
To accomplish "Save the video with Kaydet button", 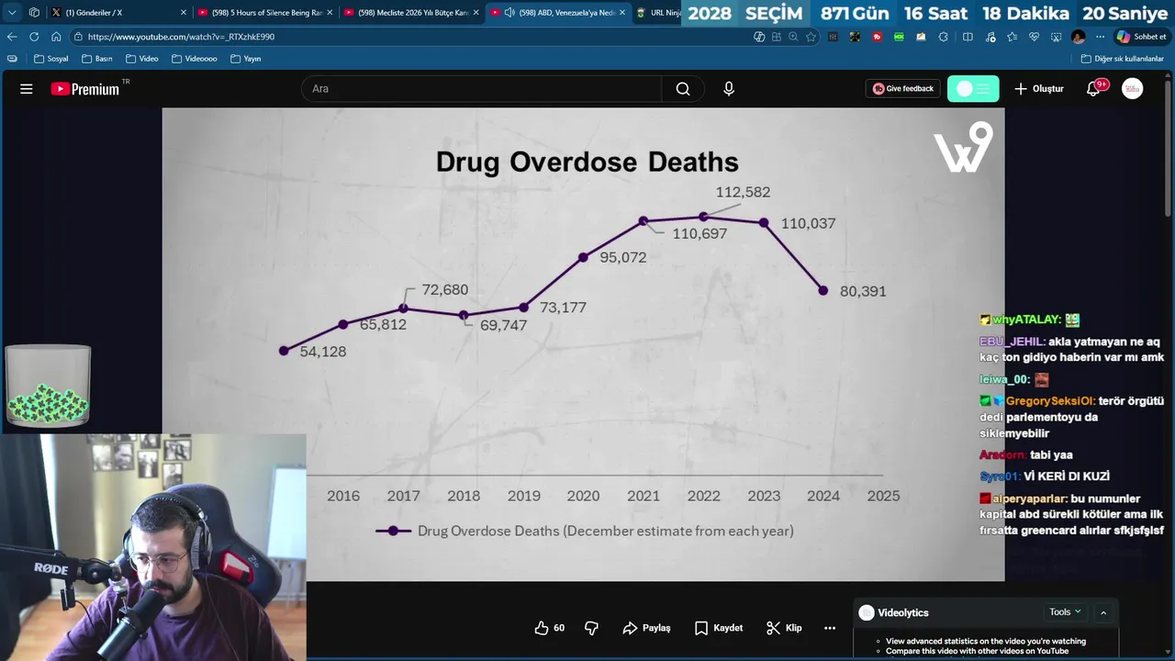I will click(x=719, y=628).
